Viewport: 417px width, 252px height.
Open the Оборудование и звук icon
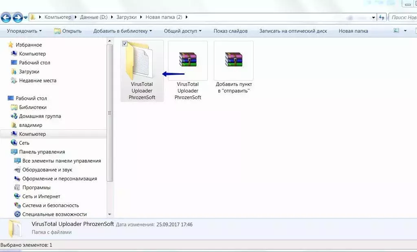(17, 170)
